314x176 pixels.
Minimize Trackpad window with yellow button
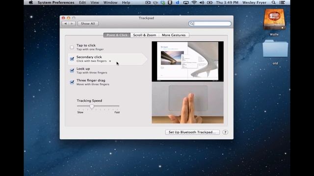(69, 18)
